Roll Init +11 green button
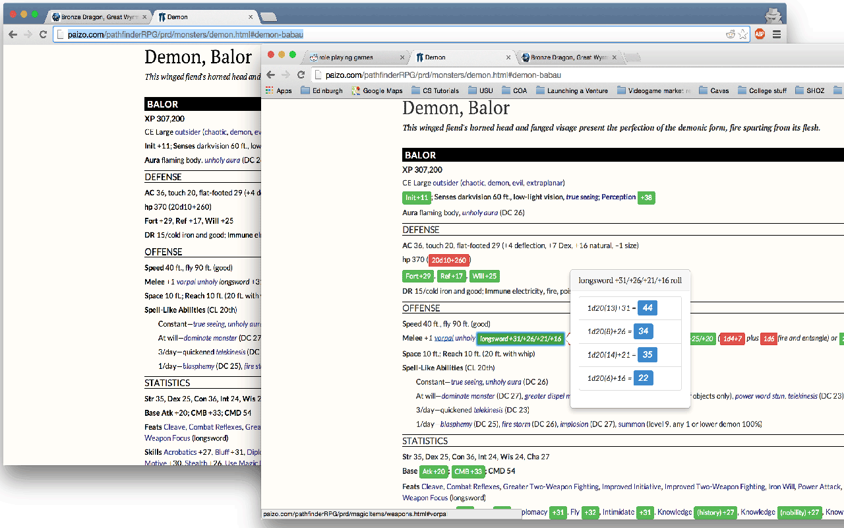The image size is (844, 528). (x=417, y=197)
